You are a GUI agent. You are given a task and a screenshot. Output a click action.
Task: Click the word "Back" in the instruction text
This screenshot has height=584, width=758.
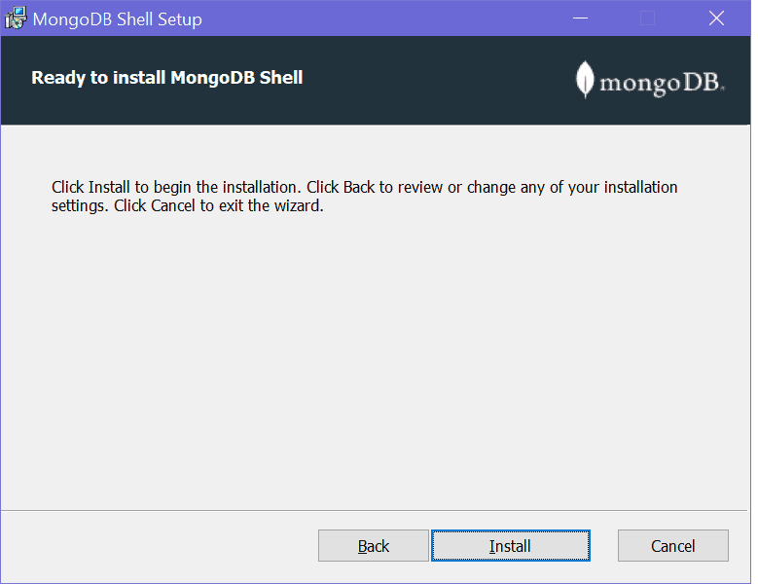tap(358, 187)
